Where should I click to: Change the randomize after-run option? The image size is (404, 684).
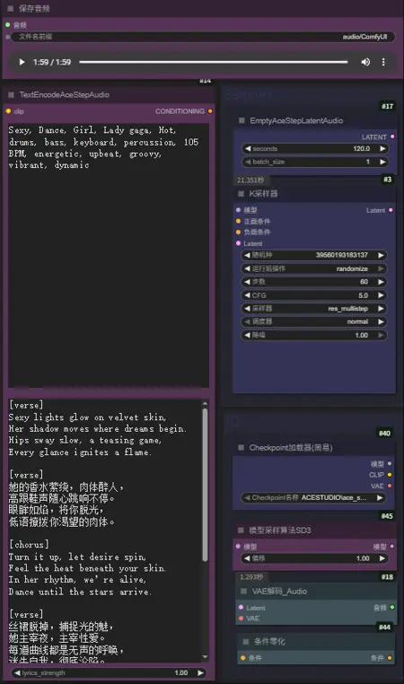pyautogui.click(x=314, y=268)
